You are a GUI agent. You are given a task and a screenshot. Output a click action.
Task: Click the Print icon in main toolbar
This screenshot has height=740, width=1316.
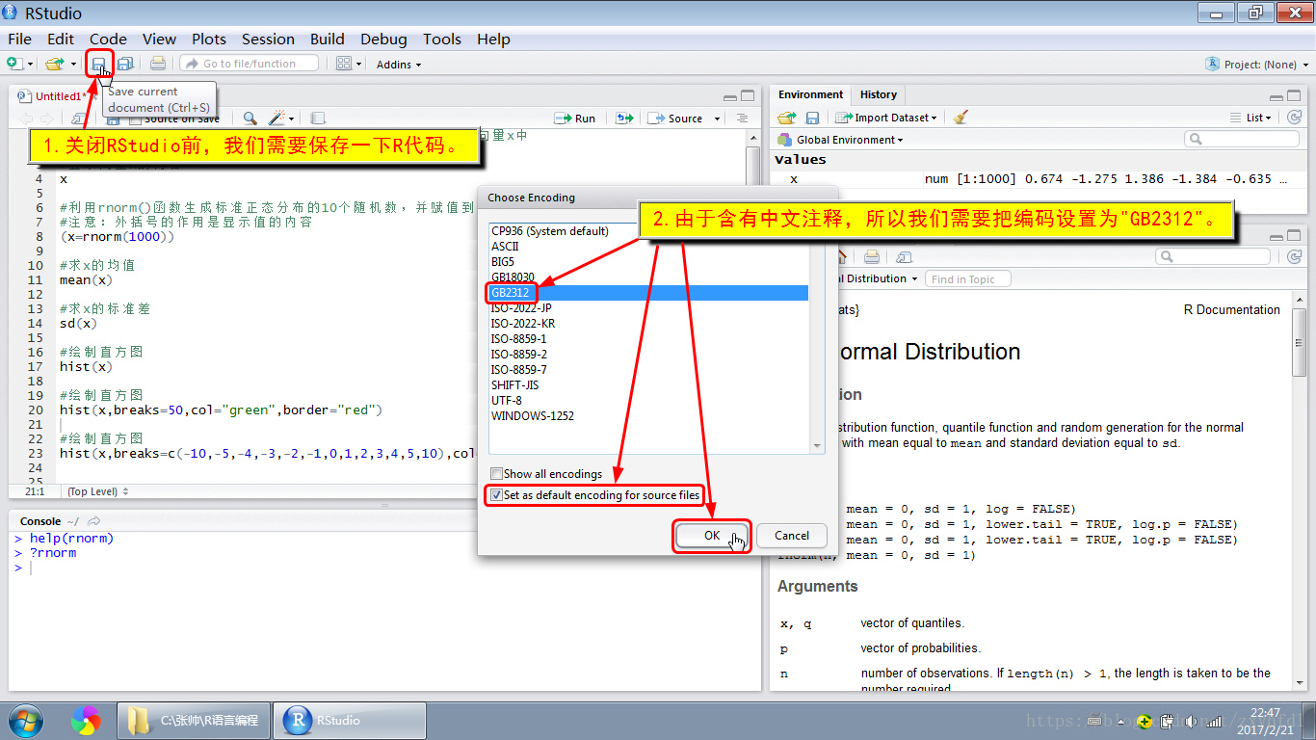coord(158,64)
